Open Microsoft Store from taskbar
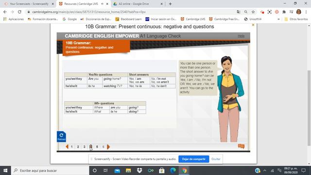The image size is (311, 175). (x=162, y=171)
